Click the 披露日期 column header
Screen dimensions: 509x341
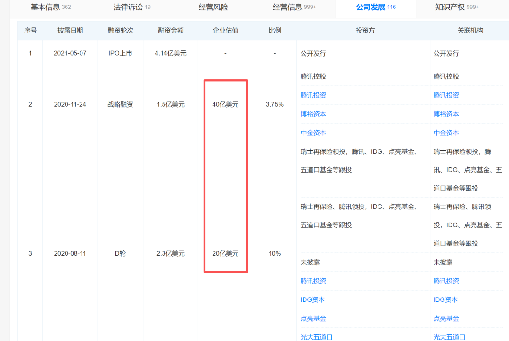click(70, 31)
